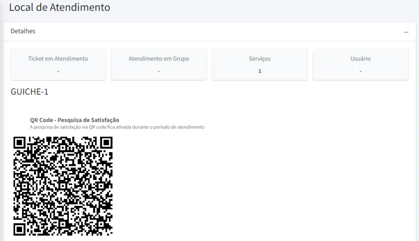Click the word Satisfação in QR title
The image size is (419, 241).
pos(106,120)
